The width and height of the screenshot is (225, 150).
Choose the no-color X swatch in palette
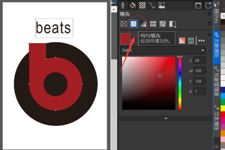click(223, 16)
